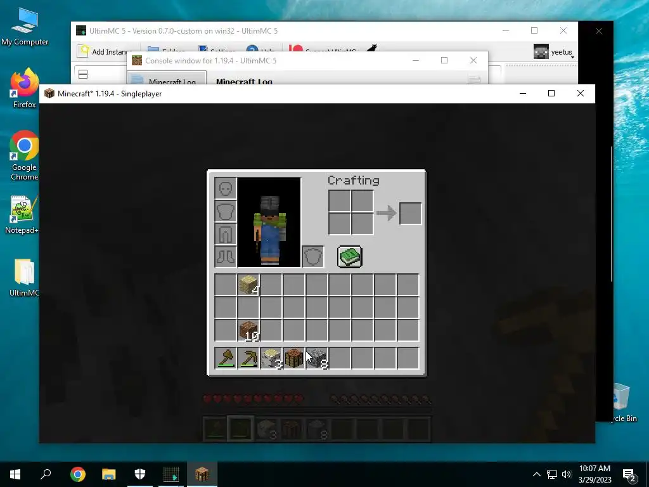
Task: Select the leggings armor slot
Action: pos(226,234)
